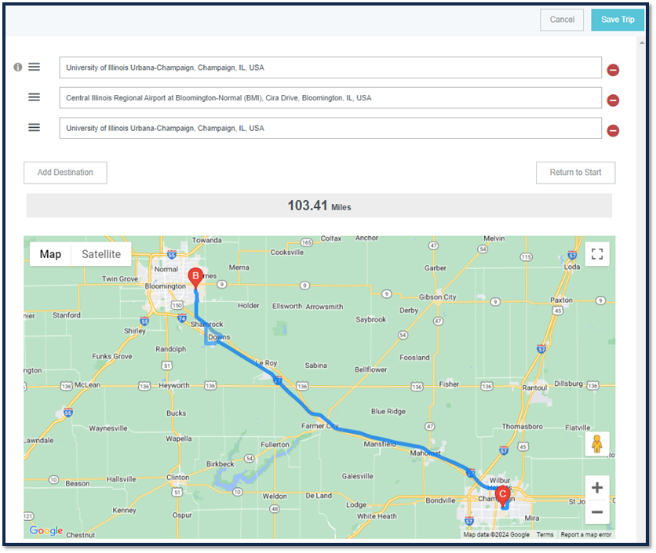Edit the first destination address field
Image resolution: width=656 pixels, height=553 pixels.
(x=330, y=67)
